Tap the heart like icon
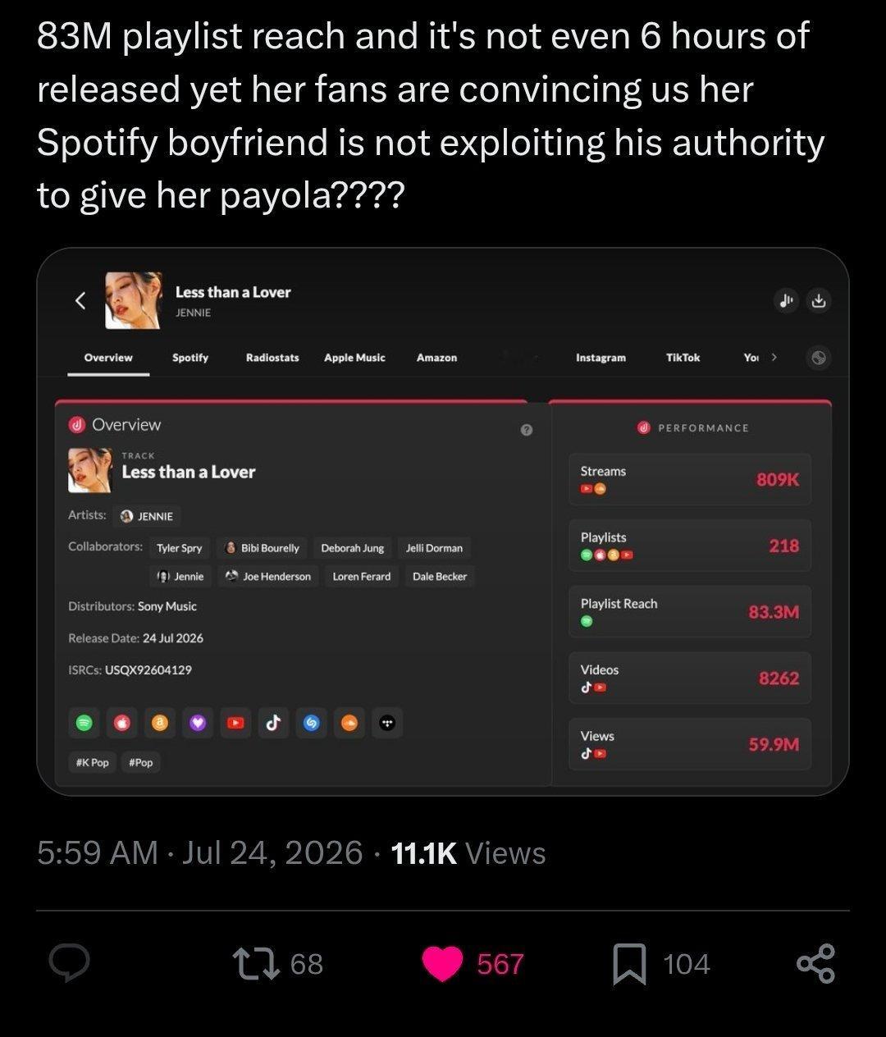The height and width of the screenshot is (1037, 886). [x=443, y=964]
